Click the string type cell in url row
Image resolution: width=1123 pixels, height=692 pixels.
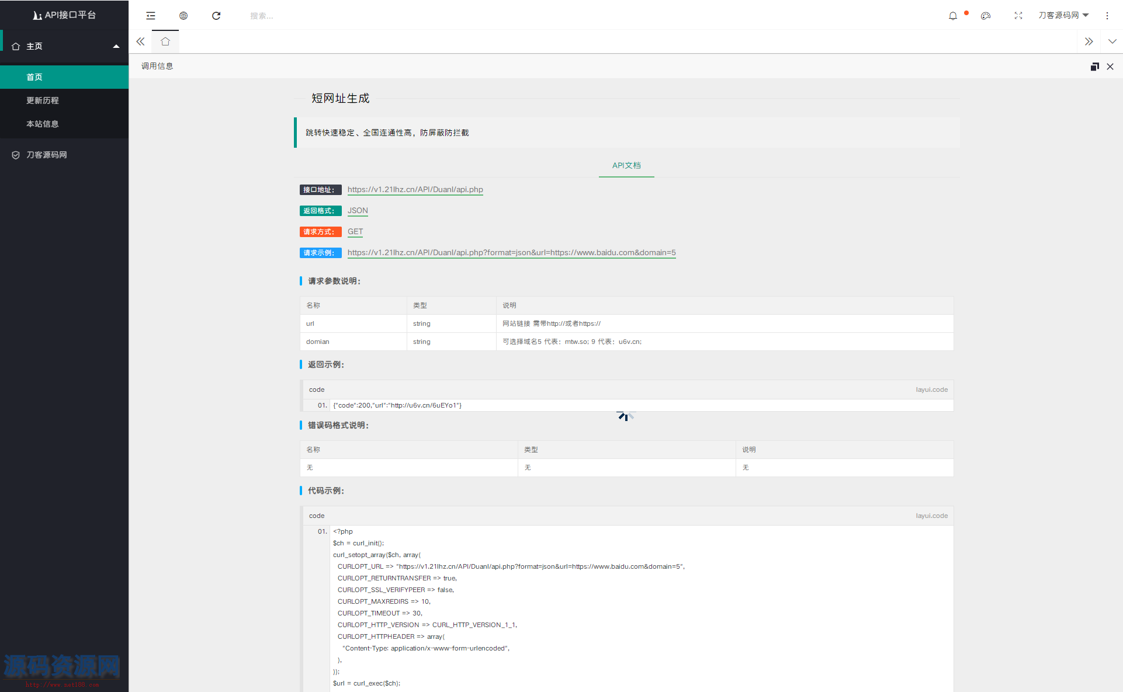tap(452, 324)
